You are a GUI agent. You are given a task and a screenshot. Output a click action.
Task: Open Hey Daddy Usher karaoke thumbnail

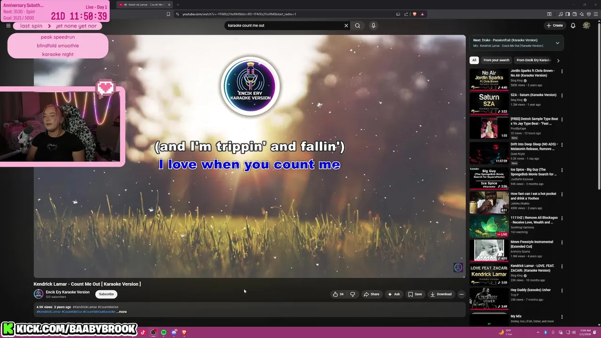pos(489,299)
